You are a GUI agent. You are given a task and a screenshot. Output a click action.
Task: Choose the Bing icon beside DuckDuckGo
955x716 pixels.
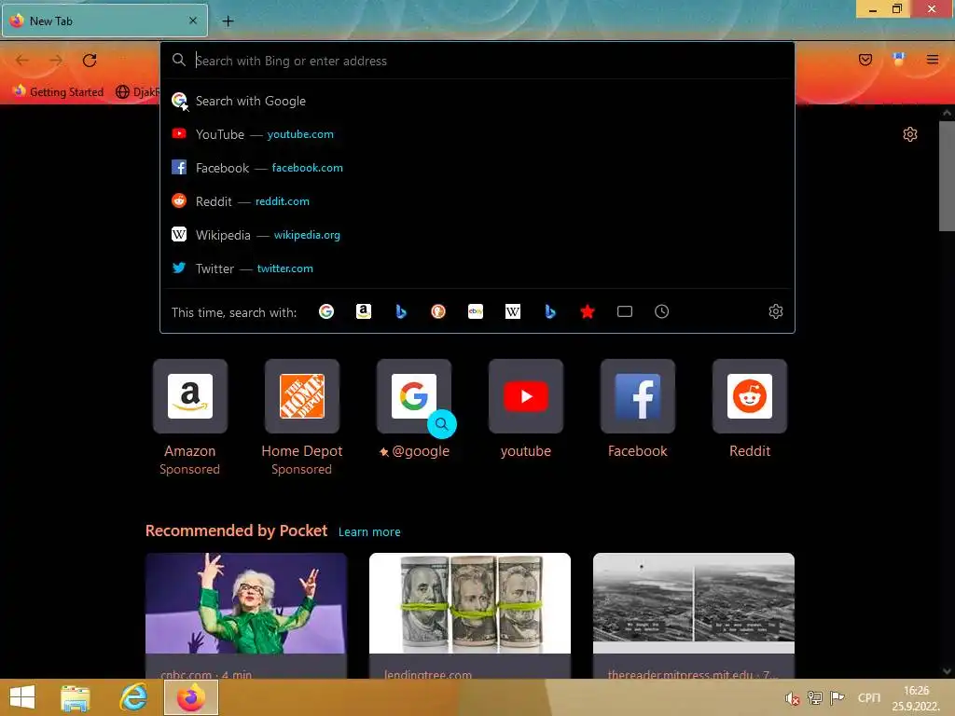[x=401, y=311]
